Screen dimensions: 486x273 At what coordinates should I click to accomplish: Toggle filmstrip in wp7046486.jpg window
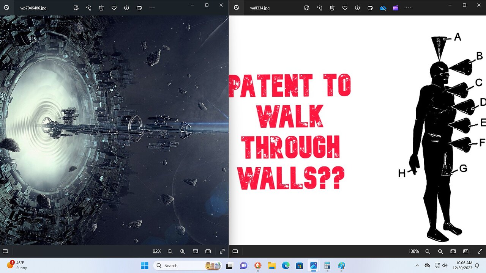point(5,251)
